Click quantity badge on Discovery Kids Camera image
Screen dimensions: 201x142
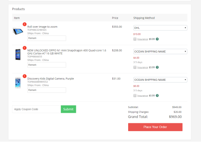coord(25,76)
